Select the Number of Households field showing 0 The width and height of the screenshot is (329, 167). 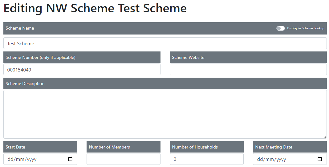point(206,159)
